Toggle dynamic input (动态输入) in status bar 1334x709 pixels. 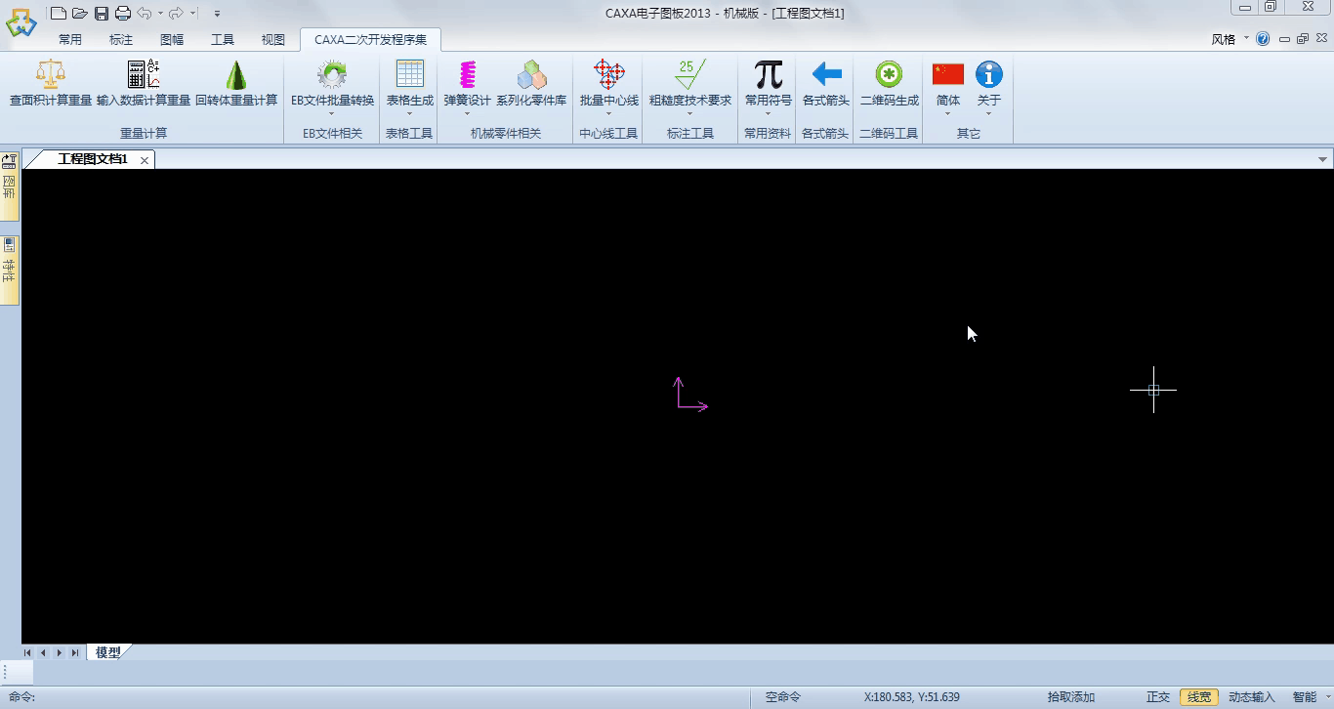tap(1251, 697)
